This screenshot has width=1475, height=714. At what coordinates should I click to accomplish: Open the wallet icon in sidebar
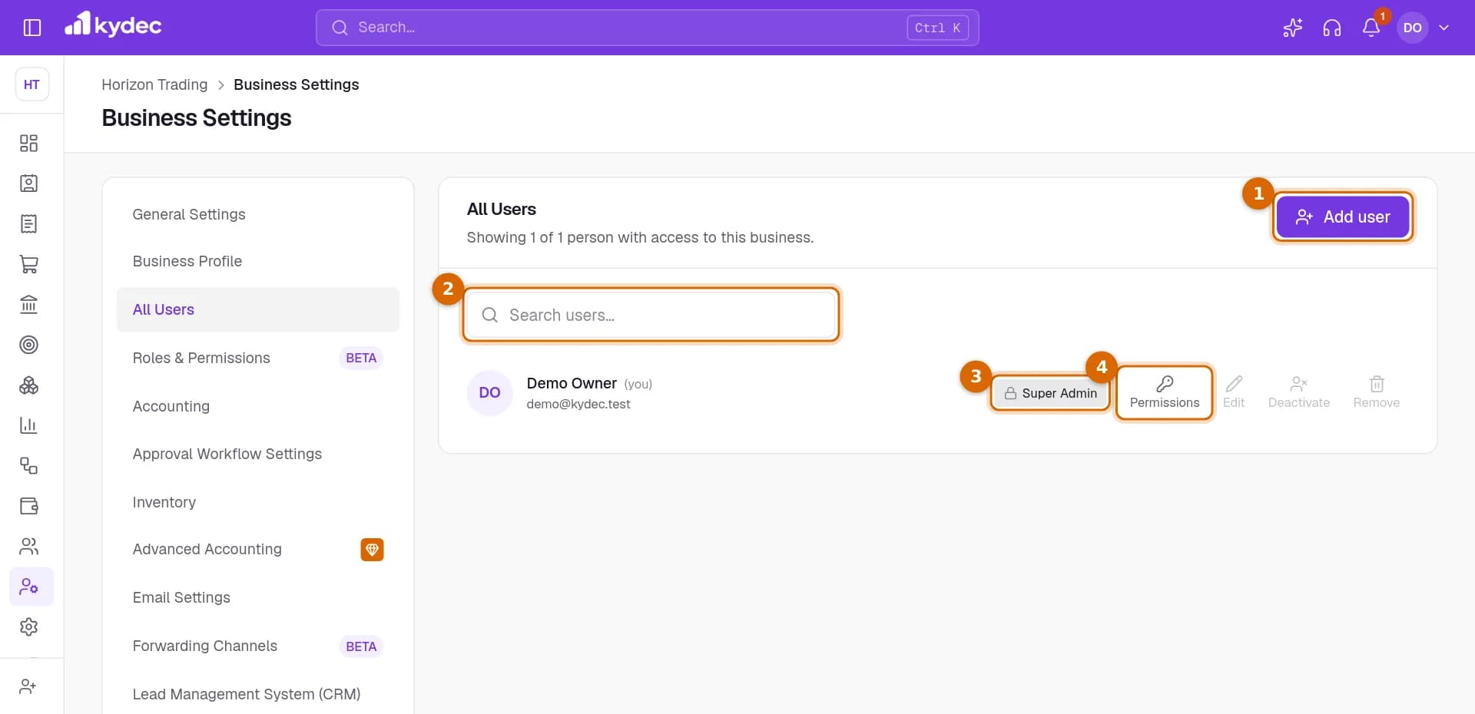[28, 506]
